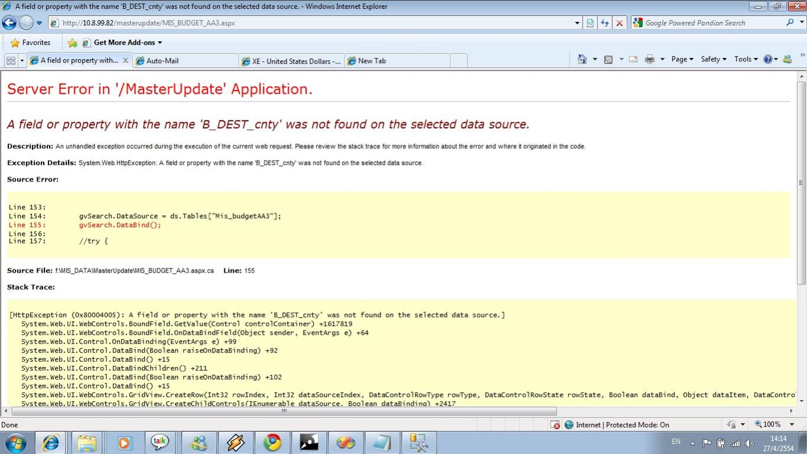The image size is (807, 454).
Task: Click the volume speaker tray icon
Action: pyautogui.click(x=750, y=443)
